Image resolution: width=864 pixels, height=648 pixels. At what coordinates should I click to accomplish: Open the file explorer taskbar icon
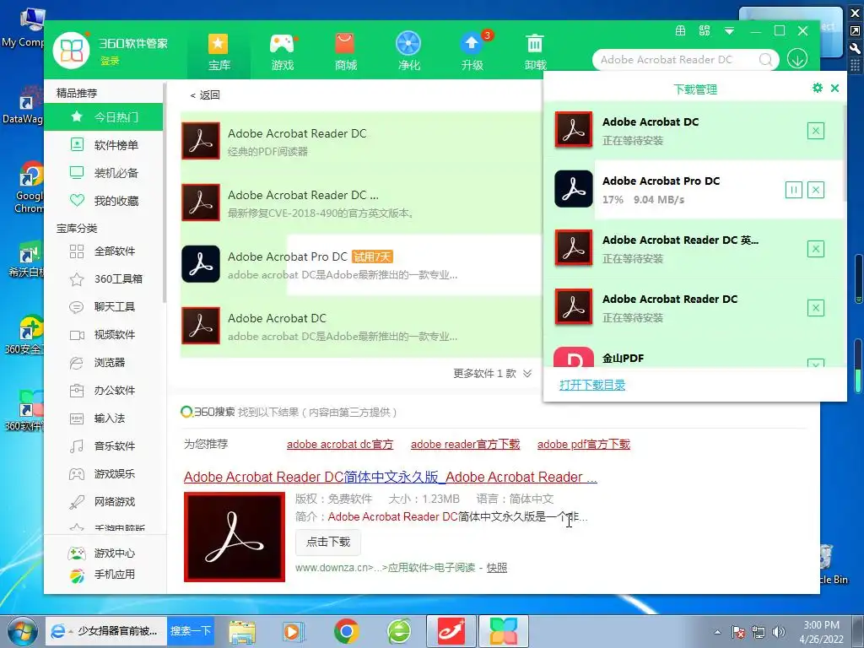click(242, 631)
